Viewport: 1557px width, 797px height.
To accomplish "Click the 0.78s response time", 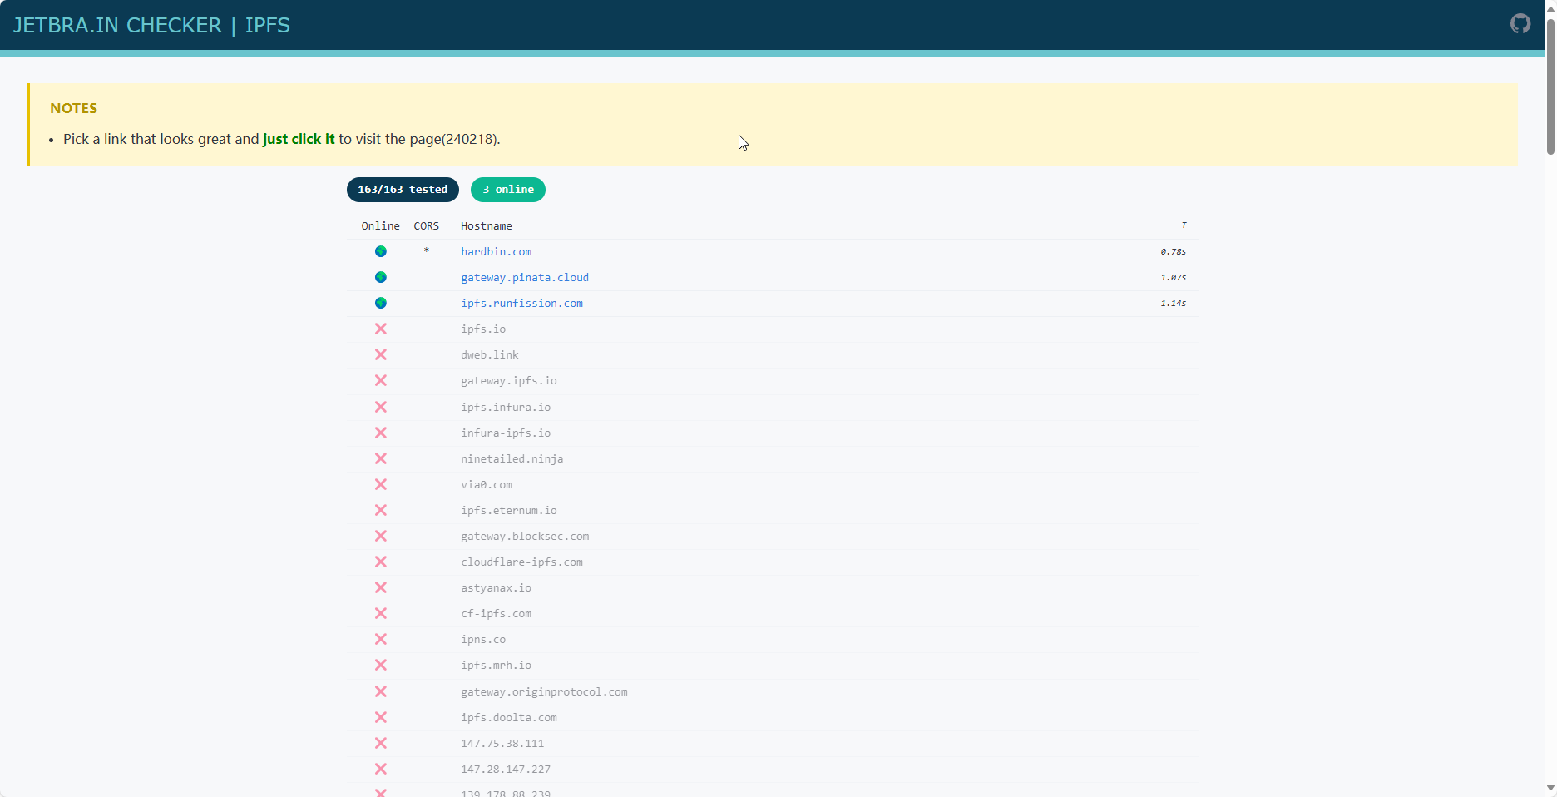I will tap(1174, 251).
